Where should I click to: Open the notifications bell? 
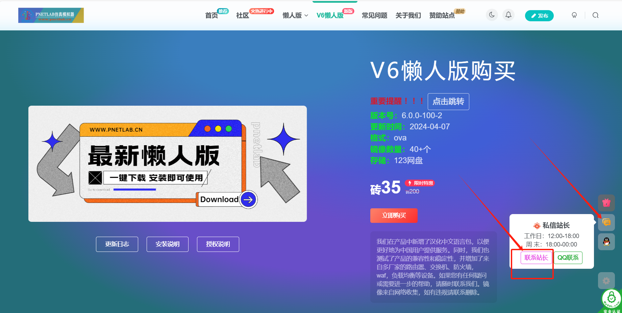508,15
